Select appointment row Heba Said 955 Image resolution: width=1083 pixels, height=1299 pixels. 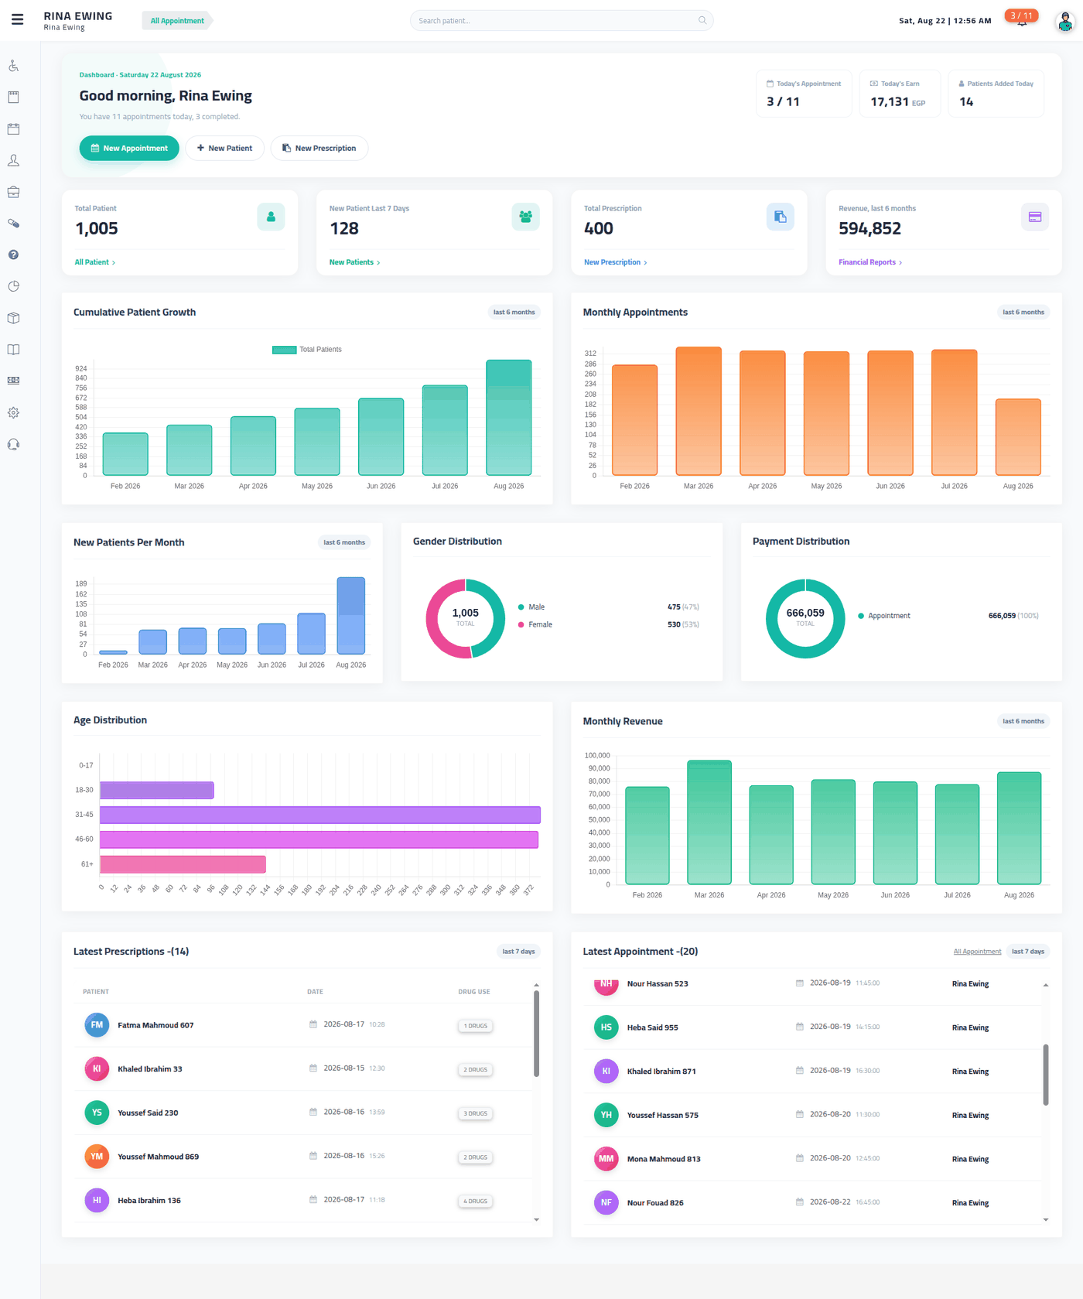click(x=812, y=1027)
